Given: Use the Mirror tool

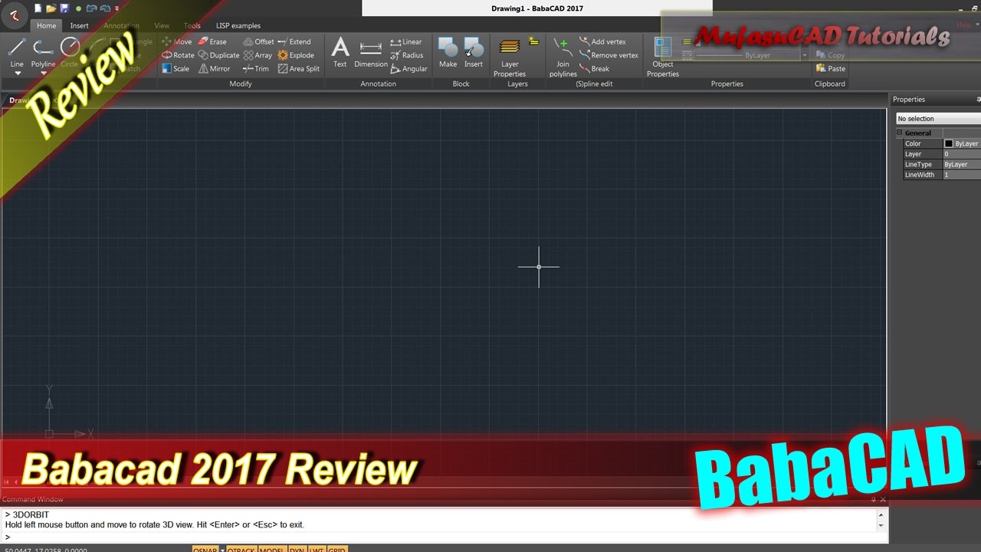Looking at the screenshot, I should pyautogui.click(x=214, y=68).
